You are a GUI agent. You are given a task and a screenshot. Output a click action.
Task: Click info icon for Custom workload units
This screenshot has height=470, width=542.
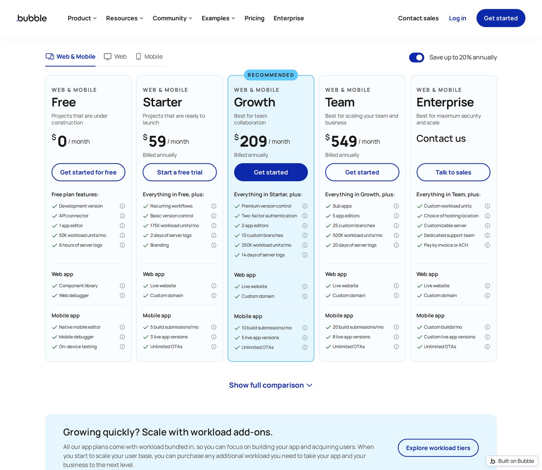pyautogui.click(x=487, y=206)
